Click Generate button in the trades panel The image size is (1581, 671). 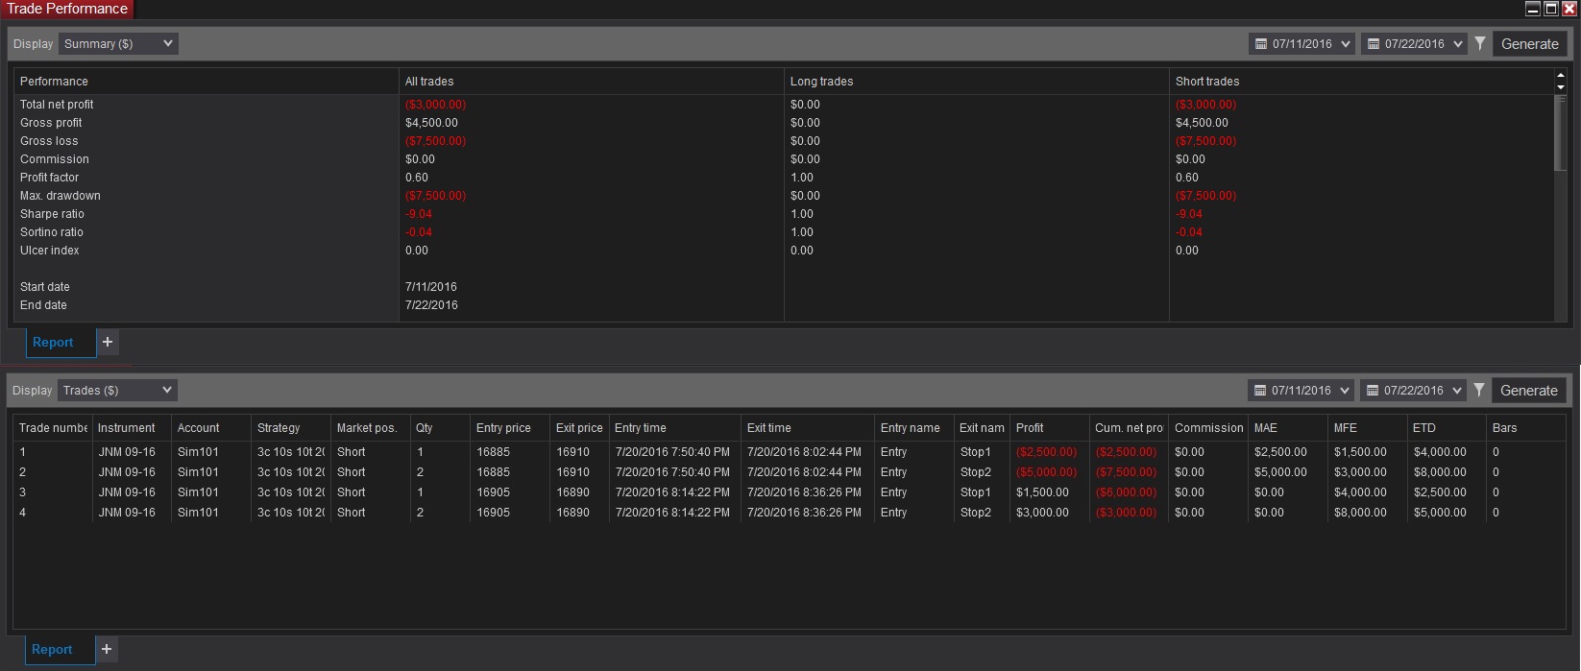click(x=1529, y=391)
